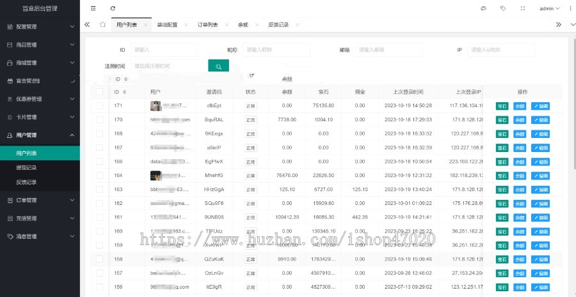
Task: Close the 反馈记录 tab
Action: (297, 25)
